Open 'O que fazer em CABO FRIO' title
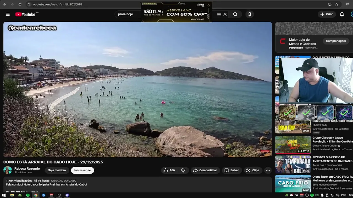Viewport: 353px width, 198px height. click(332, 179)
